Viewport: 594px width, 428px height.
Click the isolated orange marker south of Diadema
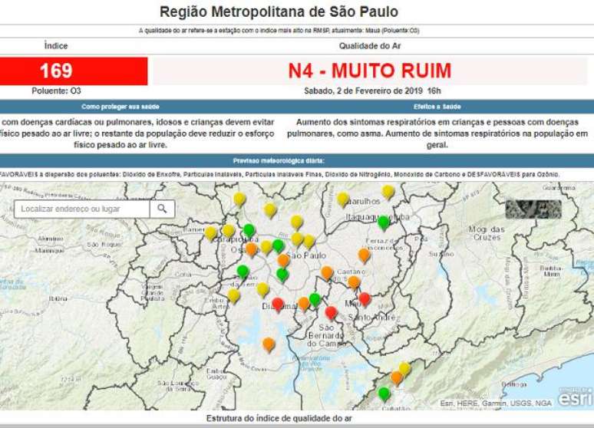point(268,344)
